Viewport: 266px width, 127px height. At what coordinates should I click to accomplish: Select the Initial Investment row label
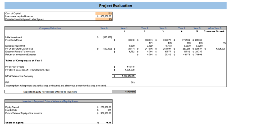click(13, 37)
